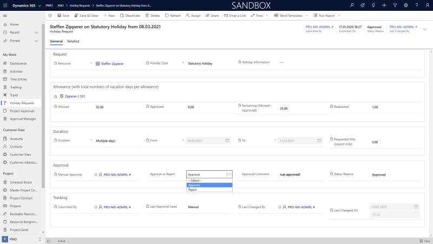The image size is (433, 244).
Task: Click the search icon in the top bar
Action: pyautogui.click(x=352, y=5)
